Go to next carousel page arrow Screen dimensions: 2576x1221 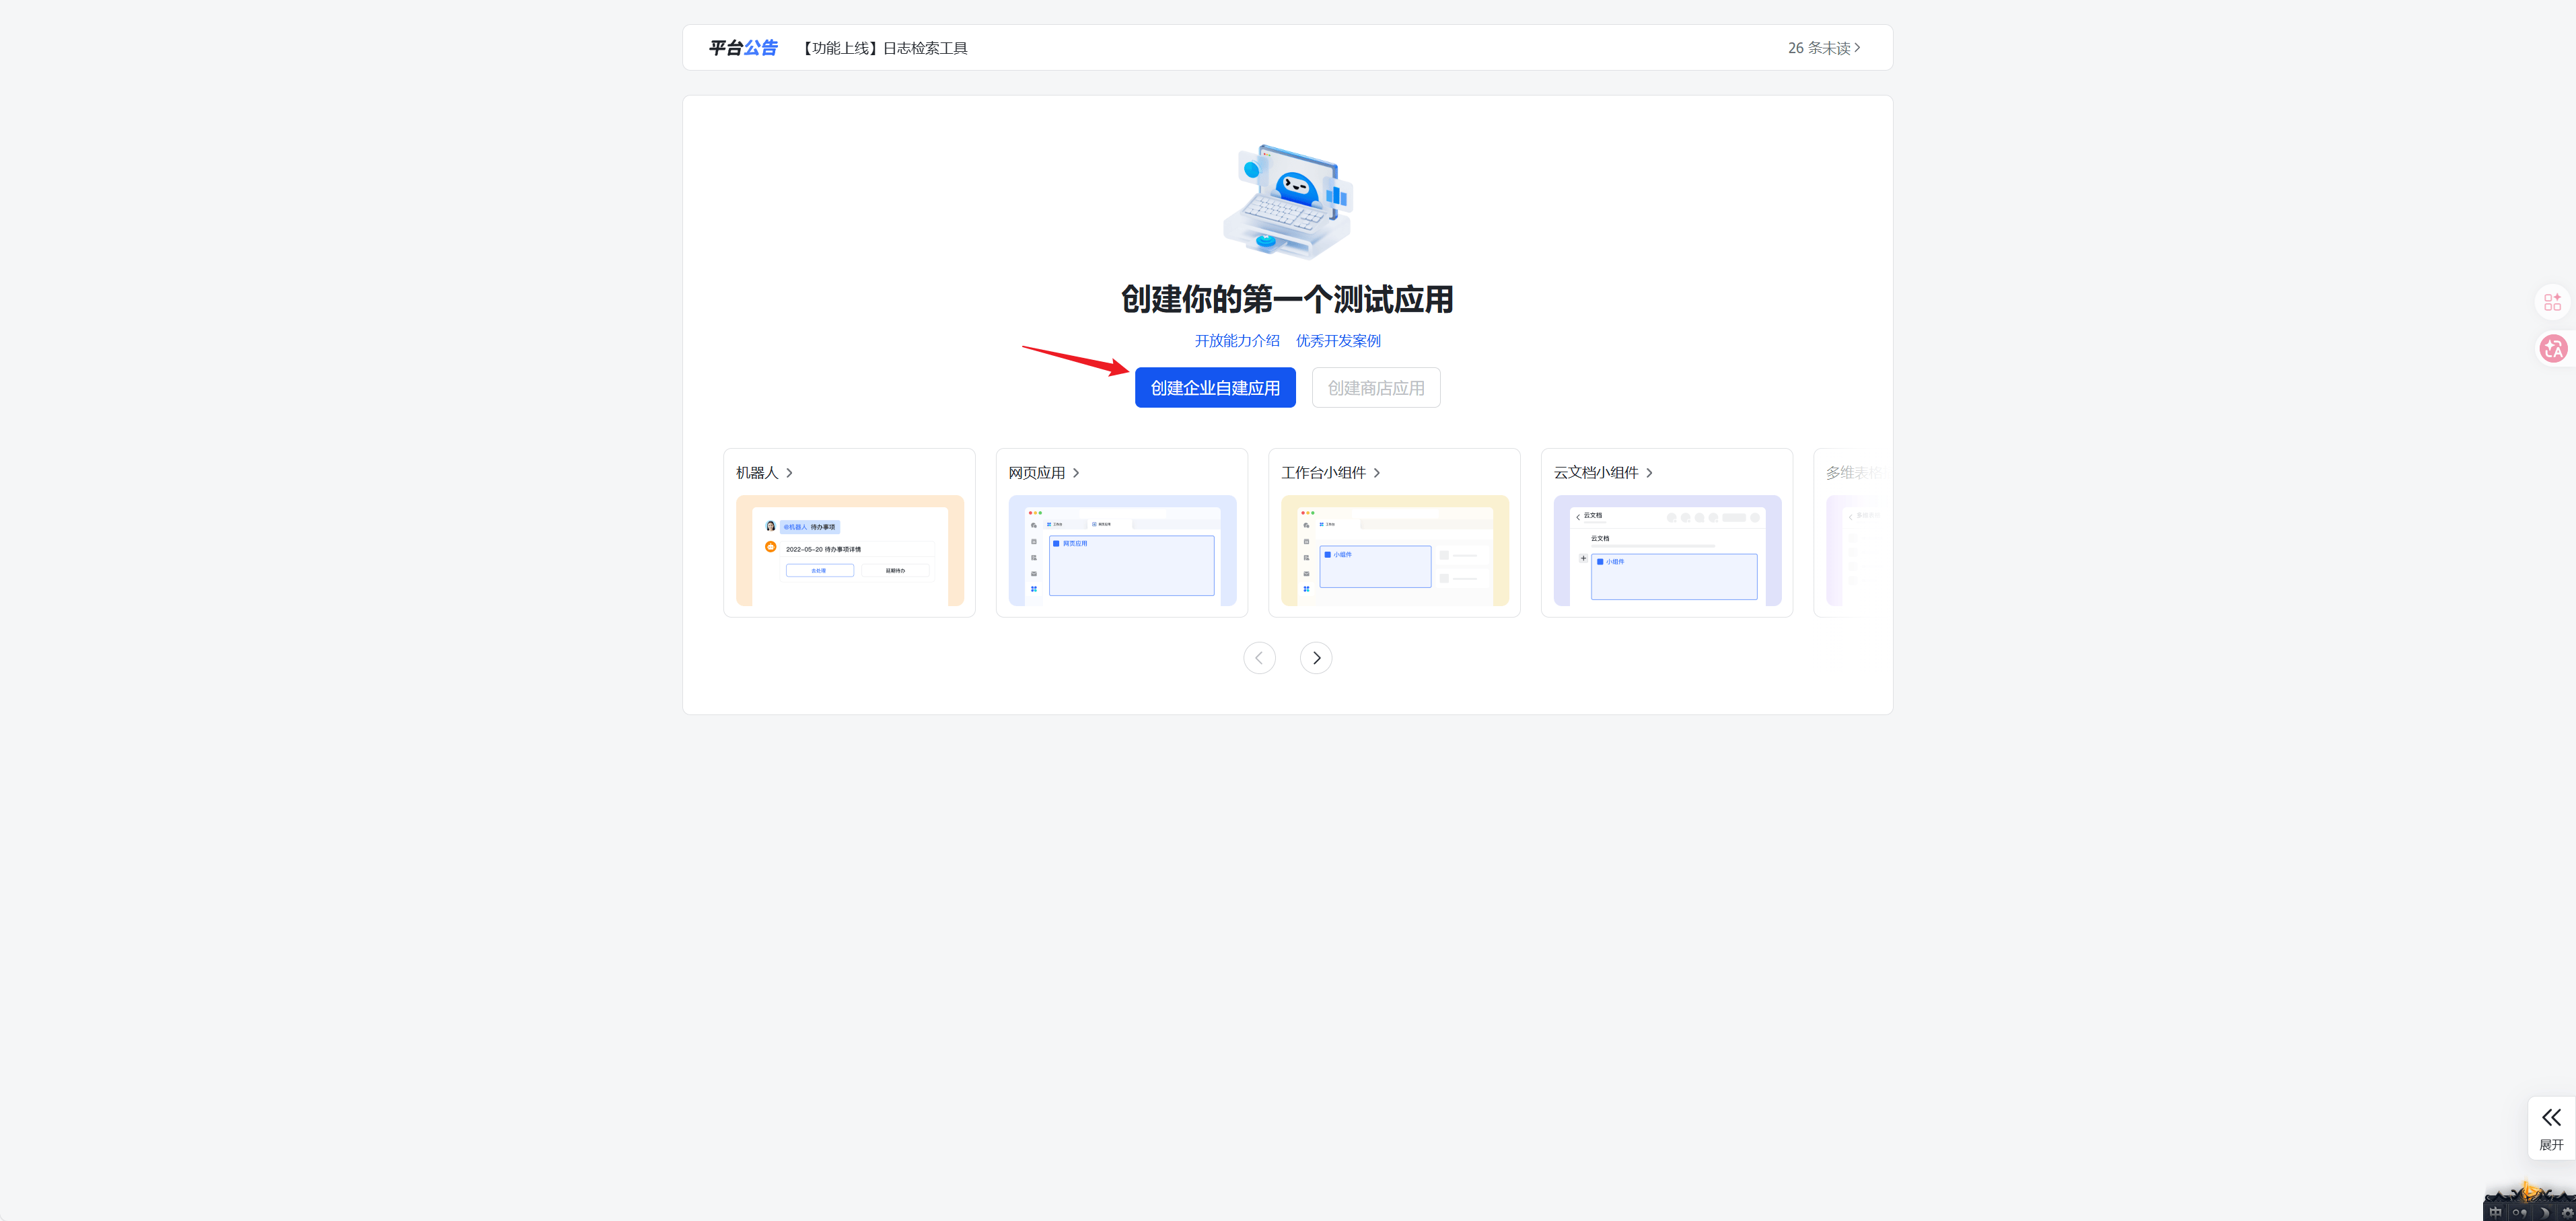[x=1316, y=658]
